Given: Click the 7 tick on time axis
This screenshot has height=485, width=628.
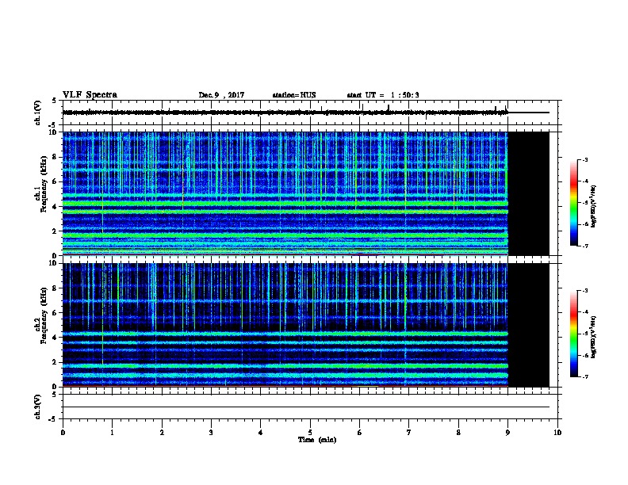Looking at the screenshot, I should click(409, 433).
